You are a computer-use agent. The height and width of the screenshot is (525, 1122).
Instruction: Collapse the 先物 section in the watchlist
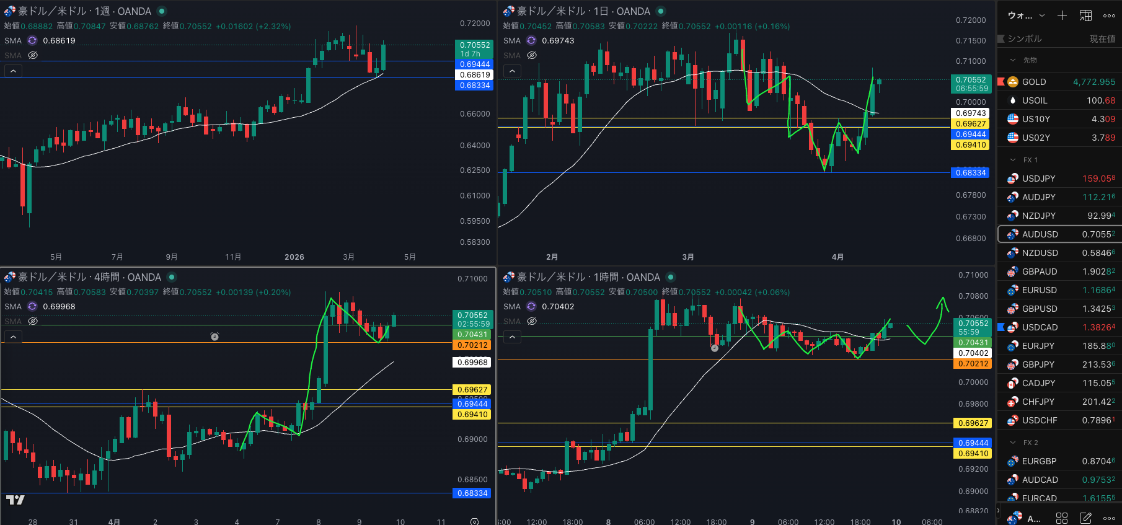pyautogui.click(x=1013, y=60)
